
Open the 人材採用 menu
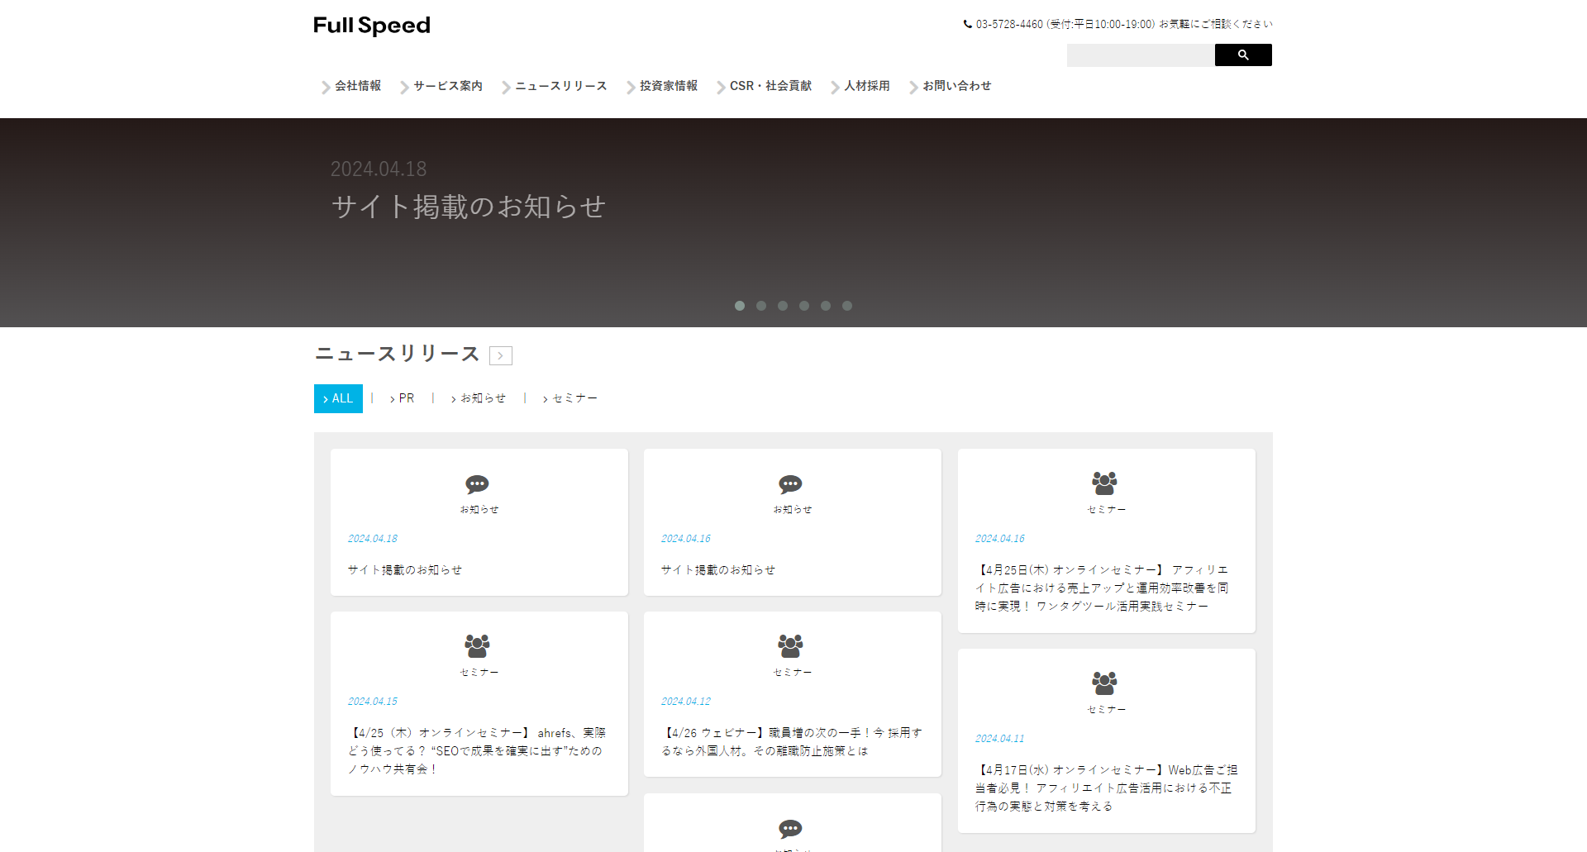point(867,86)
